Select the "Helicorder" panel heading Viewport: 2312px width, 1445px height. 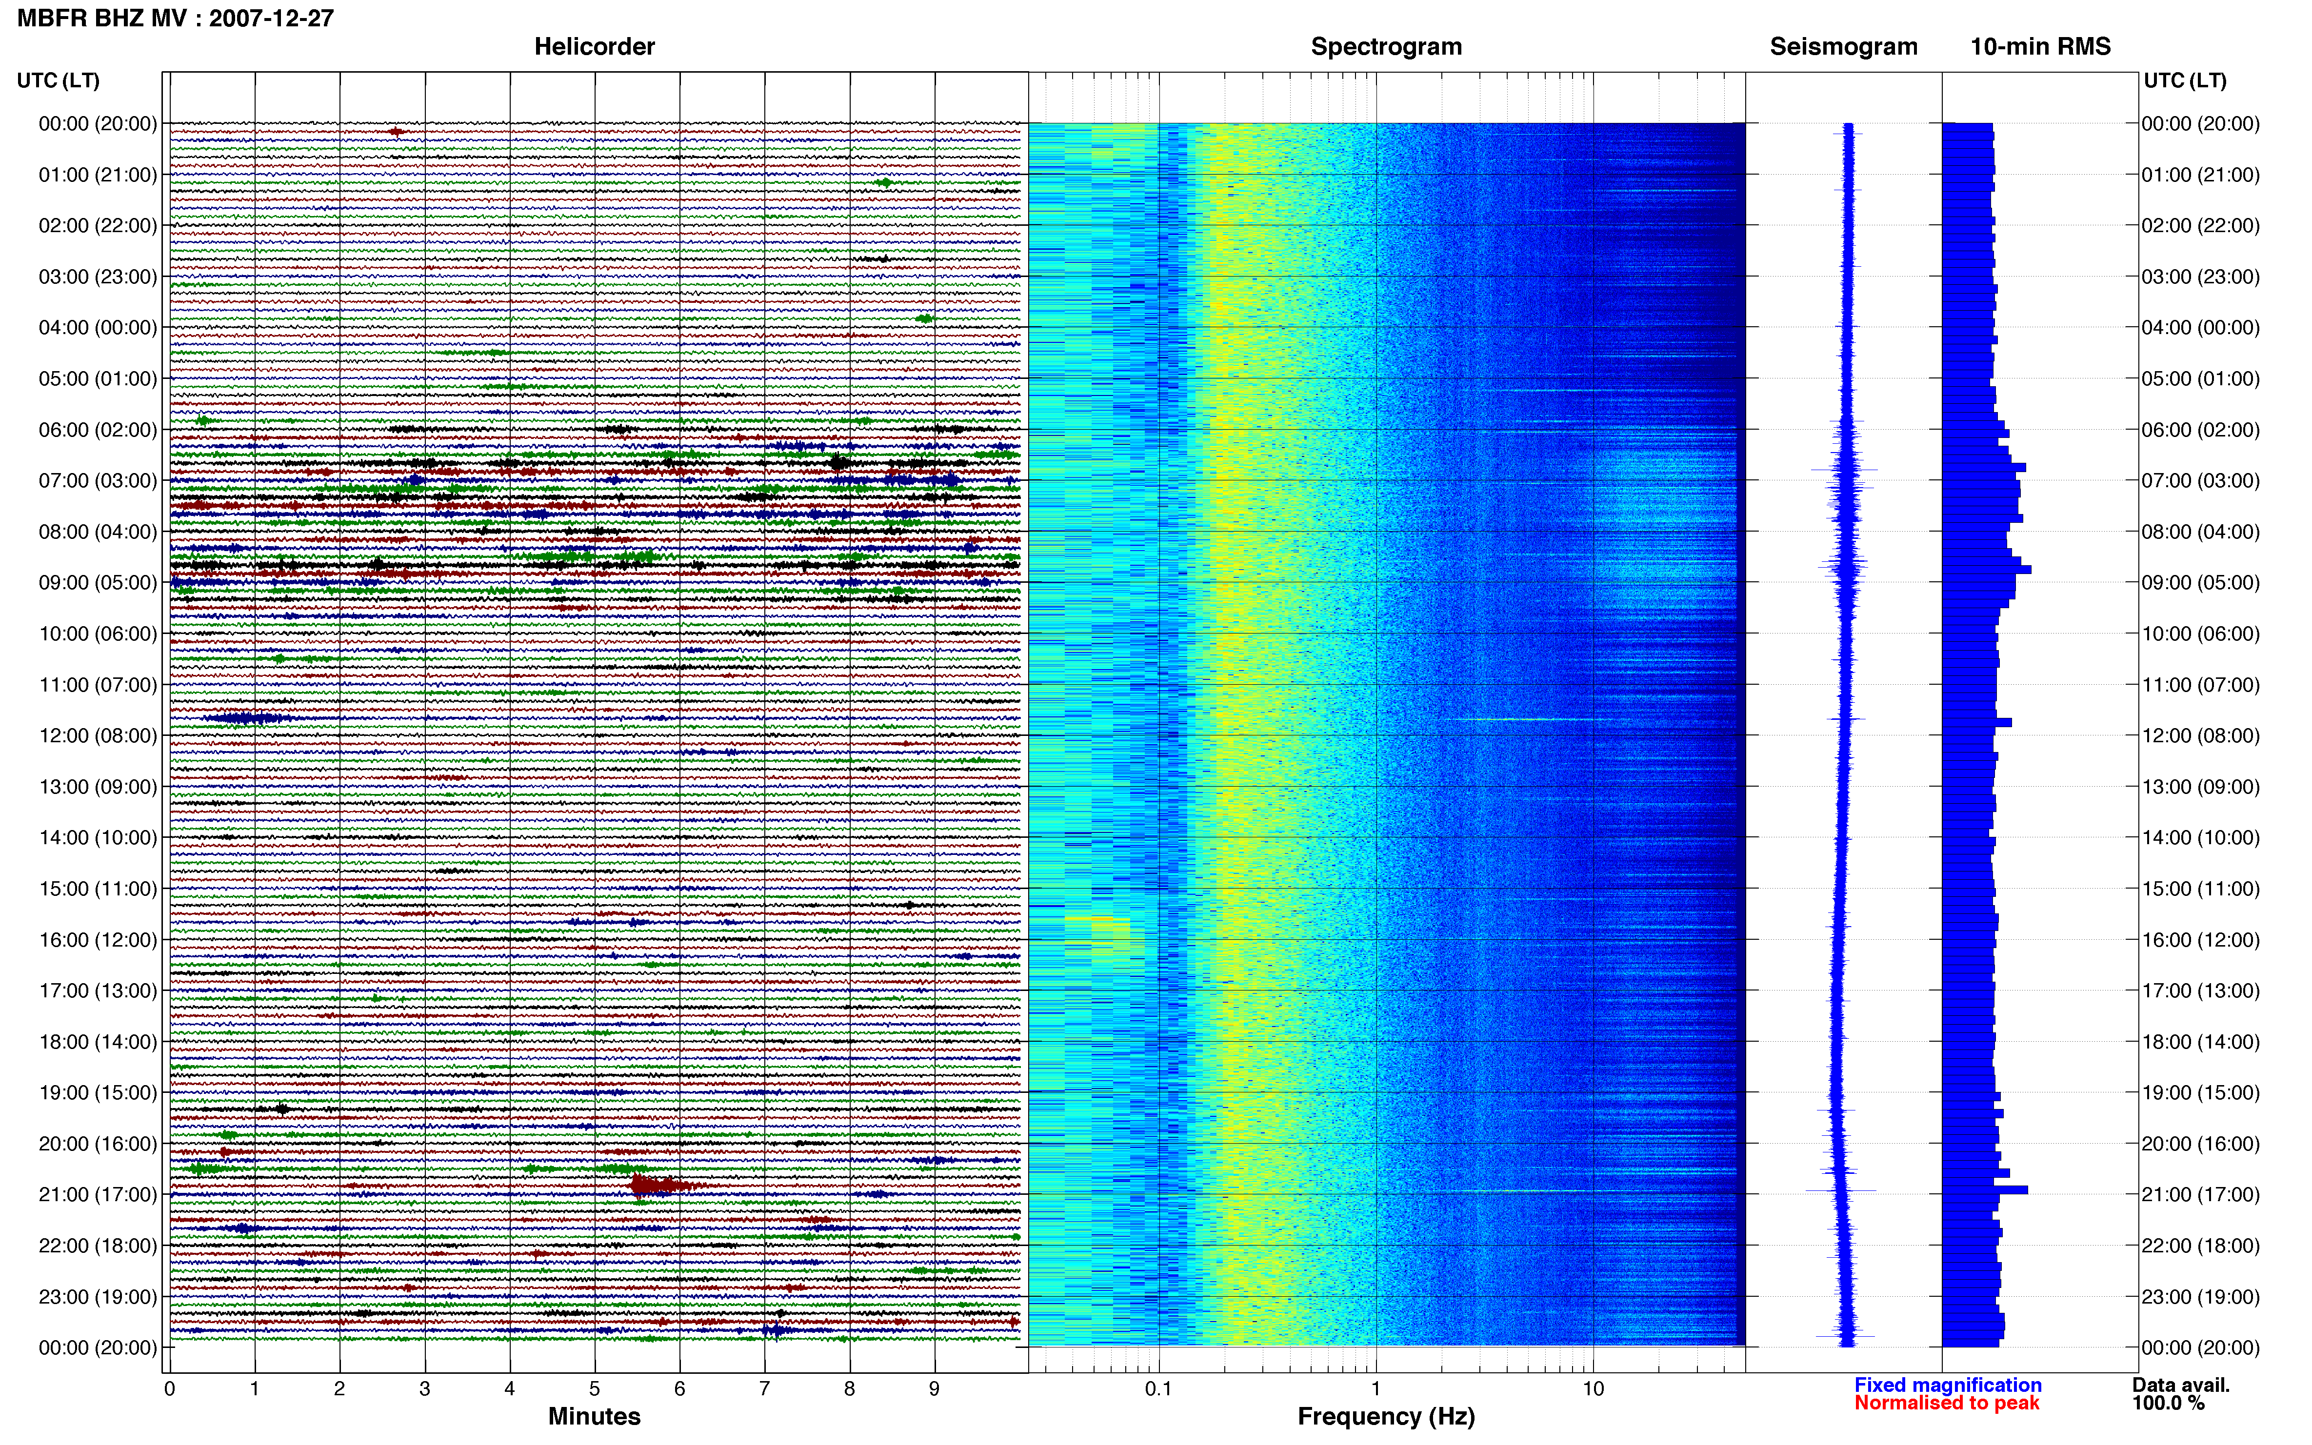pyautogui.click(x=595, y=47)
